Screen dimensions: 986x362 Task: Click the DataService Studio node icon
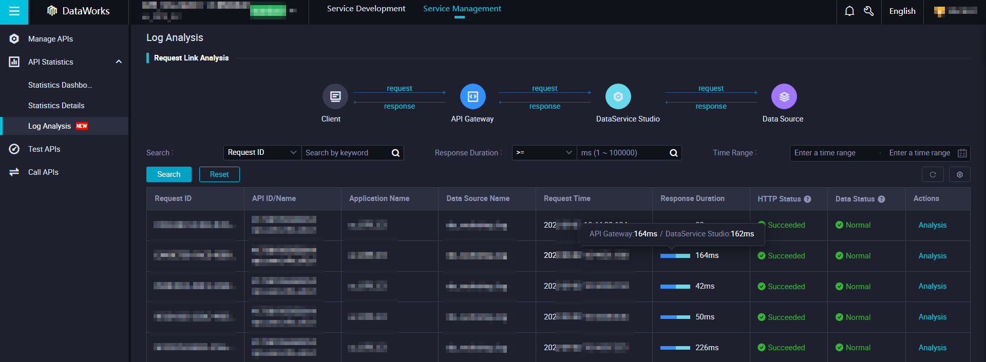(x=618, y=96)
